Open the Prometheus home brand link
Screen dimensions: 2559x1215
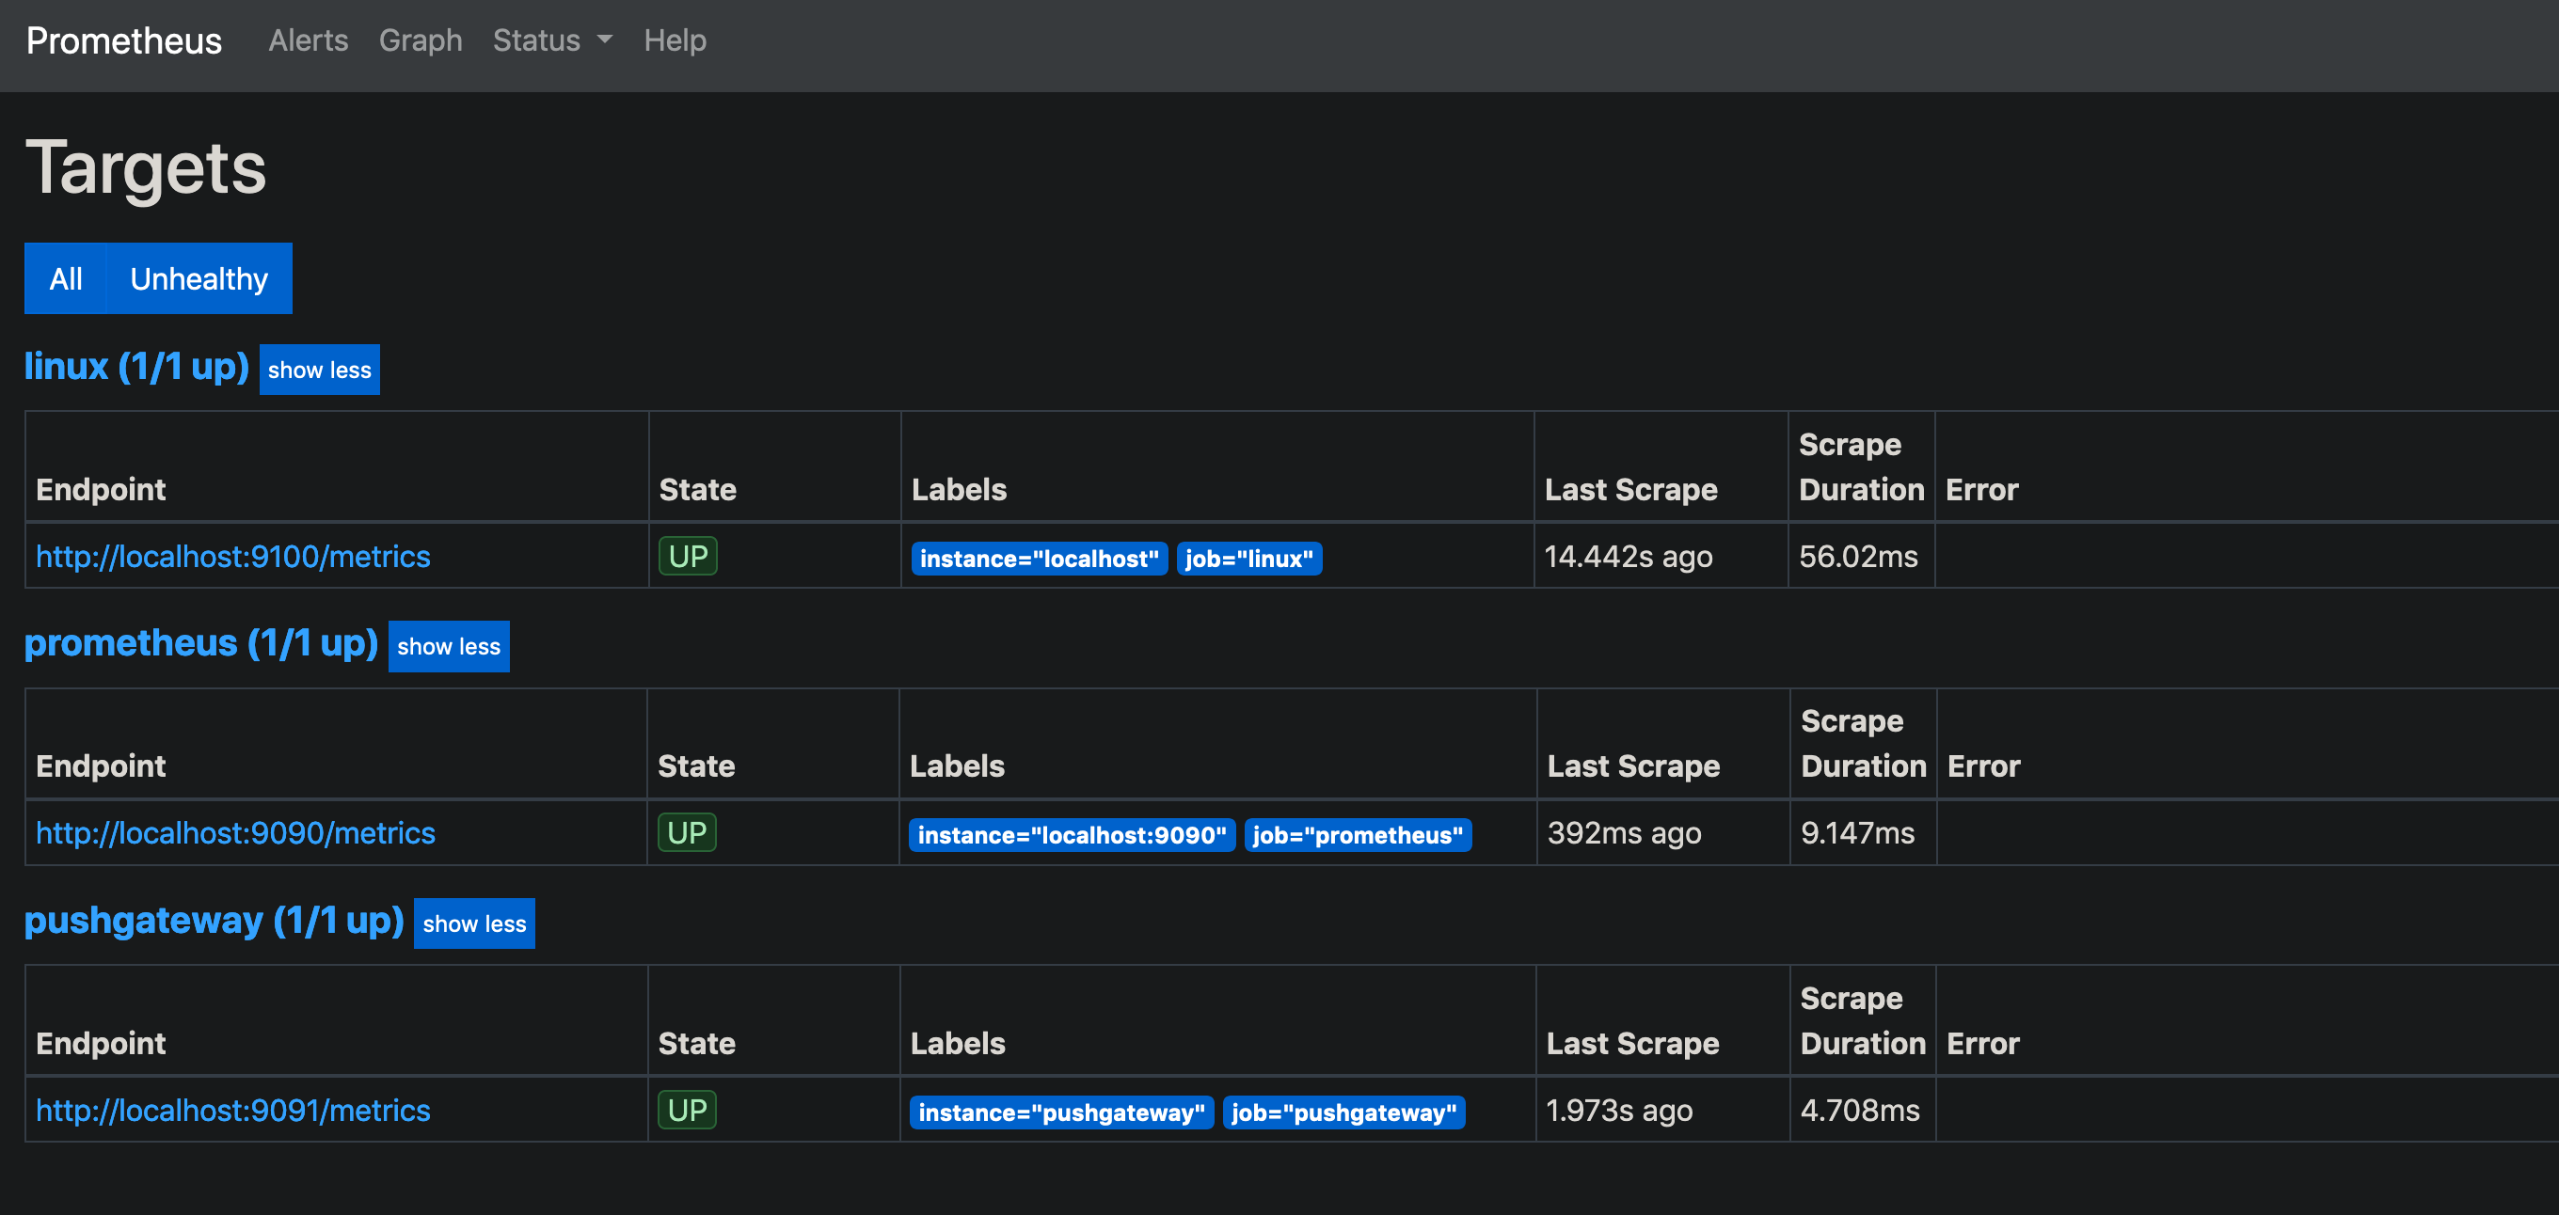(124, 40)
